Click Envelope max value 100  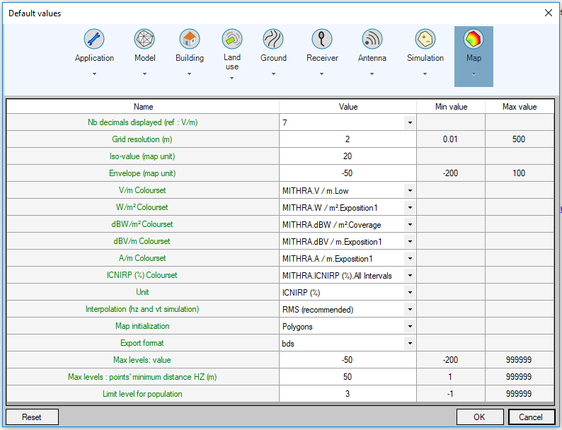pyautogui.click(x=519, y=173)
